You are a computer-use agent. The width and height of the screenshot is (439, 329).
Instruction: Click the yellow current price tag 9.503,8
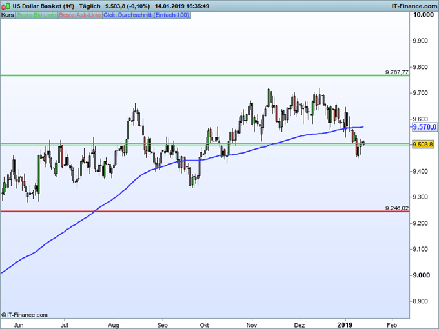pyautogui.click(x=423, y=145)
